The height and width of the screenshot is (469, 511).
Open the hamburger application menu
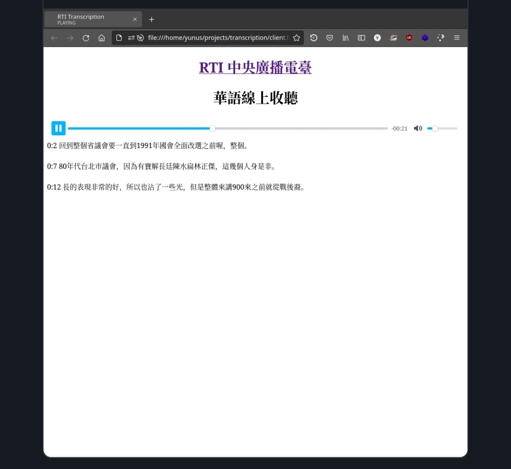click(456, 38)
